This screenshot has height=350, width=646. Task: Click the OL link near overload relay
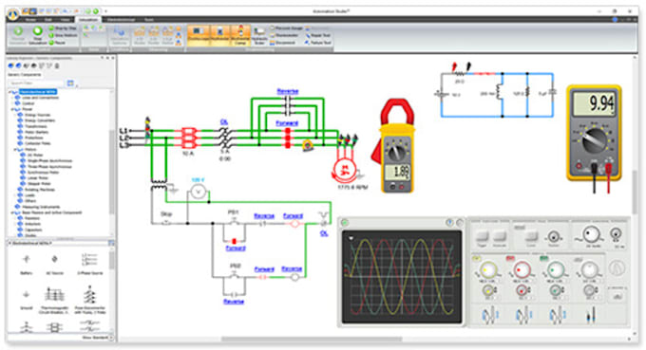tap(224, 122)
